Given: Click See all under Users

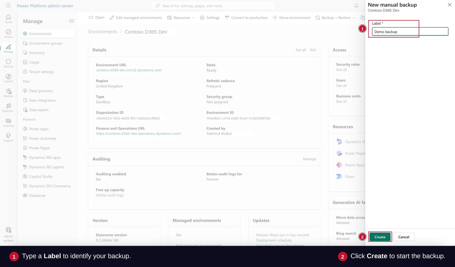Looking at the screenshot, I should (341, 86).
